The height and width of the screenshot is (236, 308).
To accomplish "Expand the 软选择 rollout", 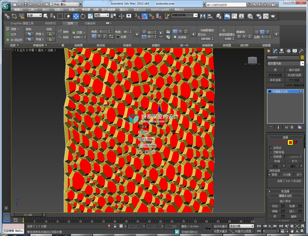I will [285, 191].
